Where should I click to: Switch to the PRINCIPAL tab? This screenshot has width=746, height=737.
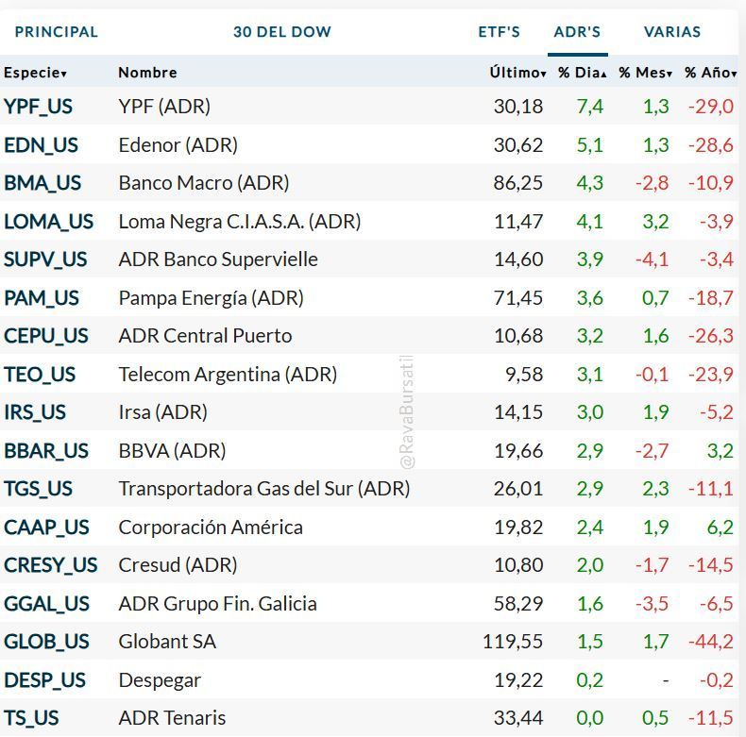[56, 32]
